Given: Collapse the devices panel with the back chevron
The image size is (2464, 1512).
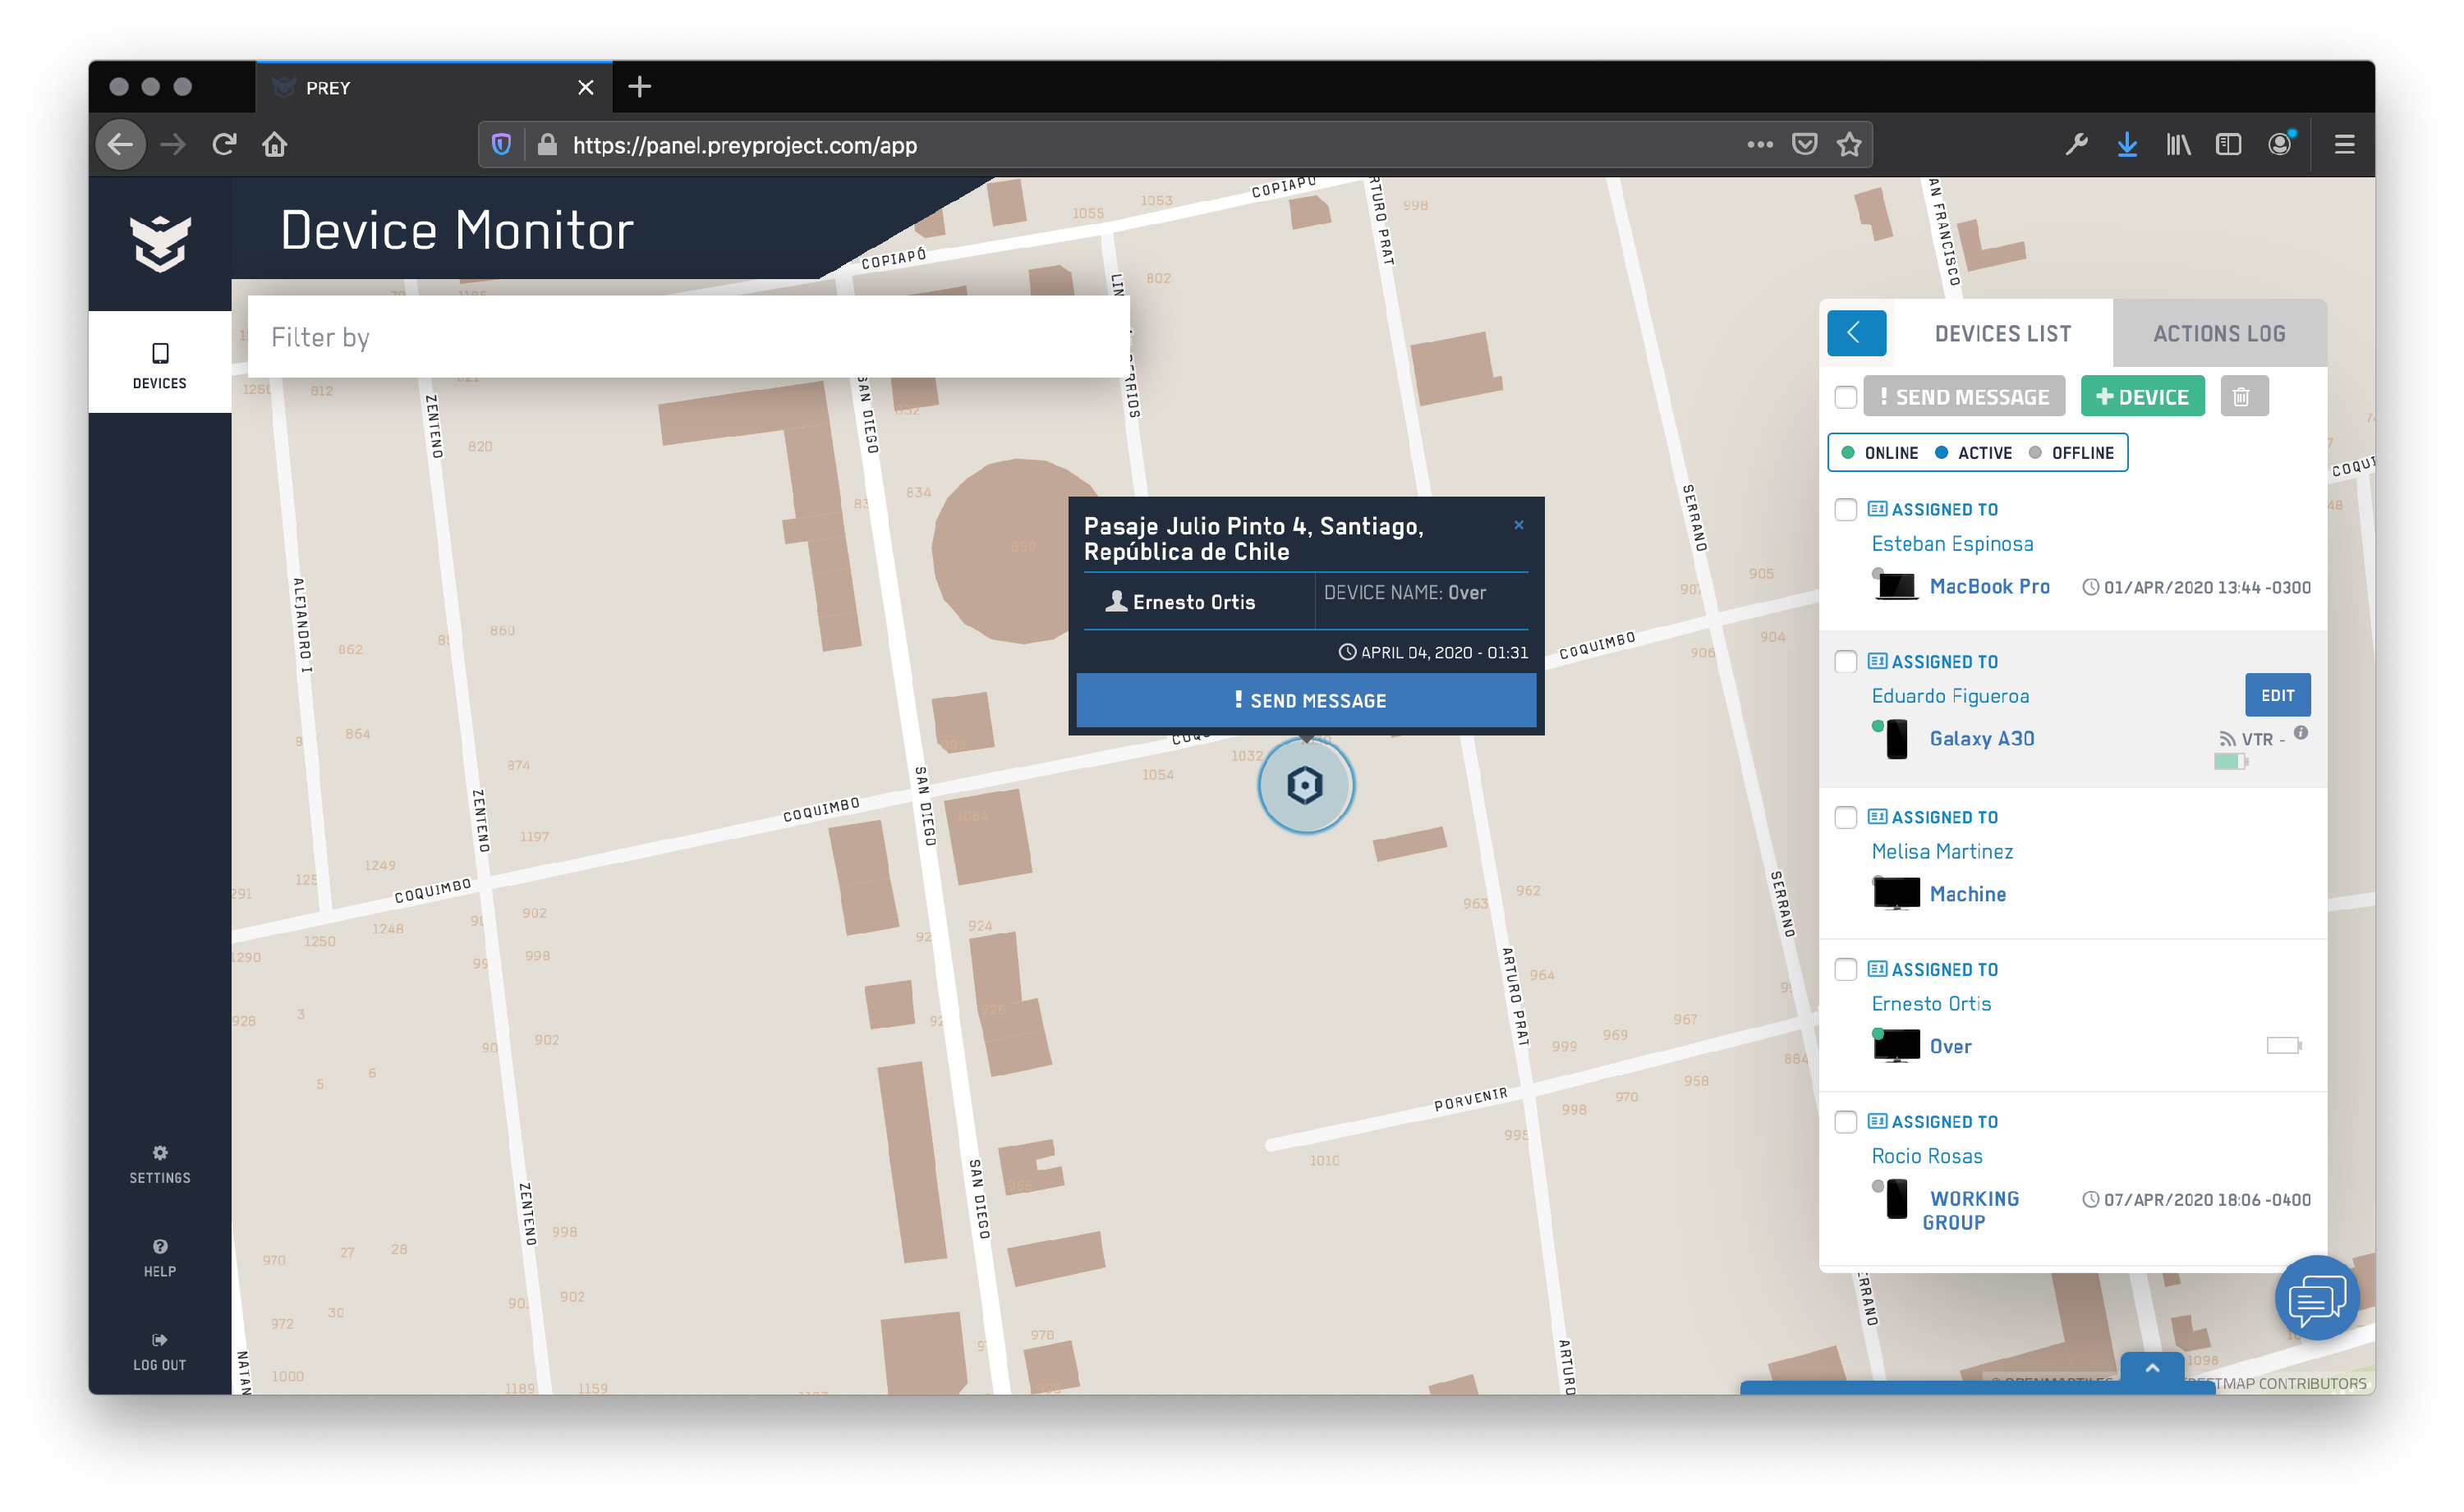Looking at the screenshot, I should point(1855,333).
